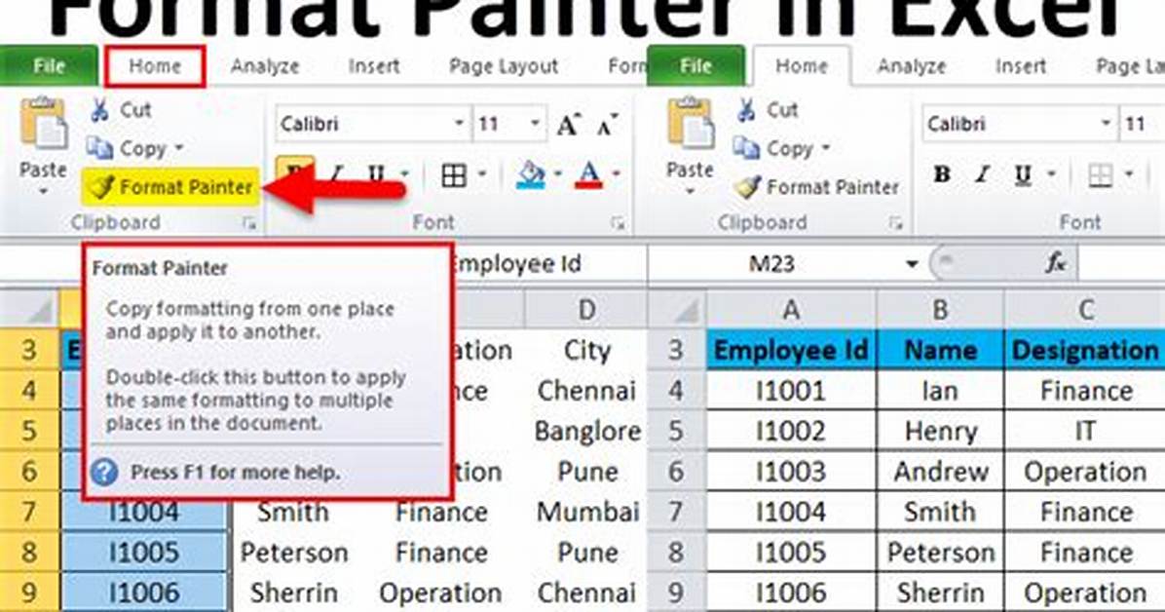Click Copy in the left Excel window
This screenshot has width=1165, height=612.
pyautogui.click(x=126, y=148)
